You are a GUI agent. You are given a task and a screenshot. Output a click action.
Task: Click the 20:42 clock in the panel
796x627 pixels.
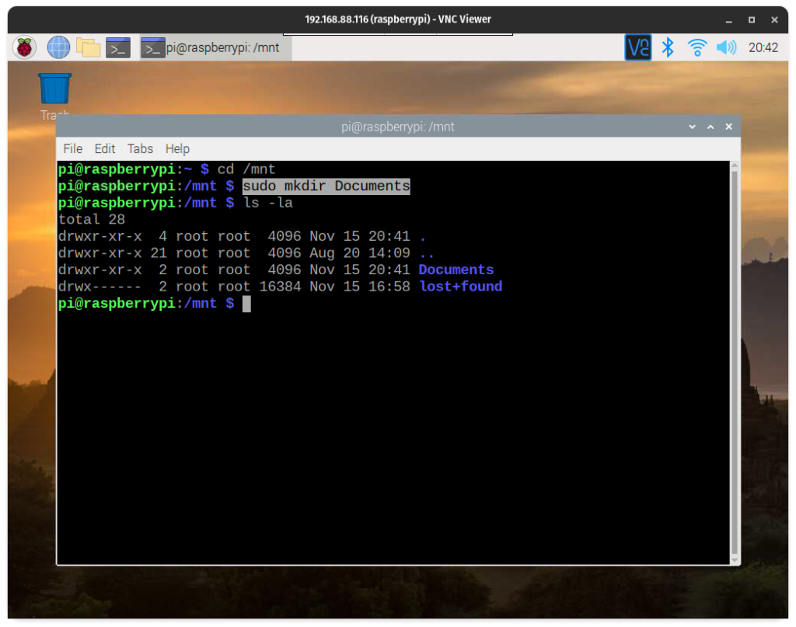pos(763,47)
